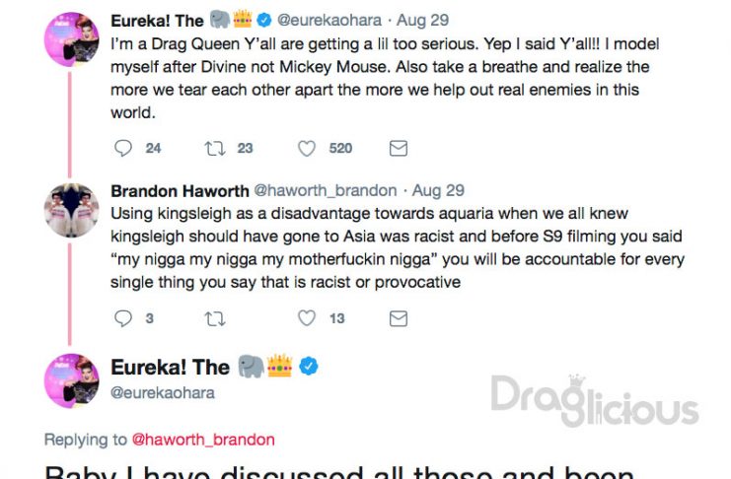This screenshot has height=479, width=731.
Task: Open Eureka's avatar on top tweet
Action: pos(71,39)
